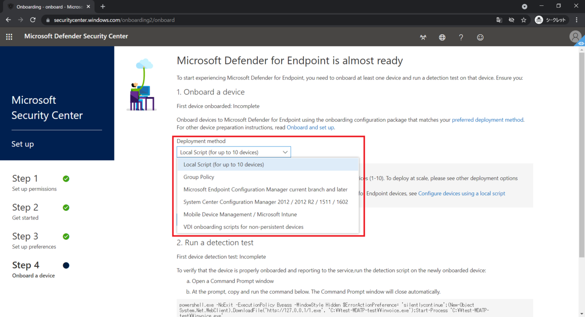Open the user account avatar
This screenshot has height=317, width=585.
click(576, 37)
